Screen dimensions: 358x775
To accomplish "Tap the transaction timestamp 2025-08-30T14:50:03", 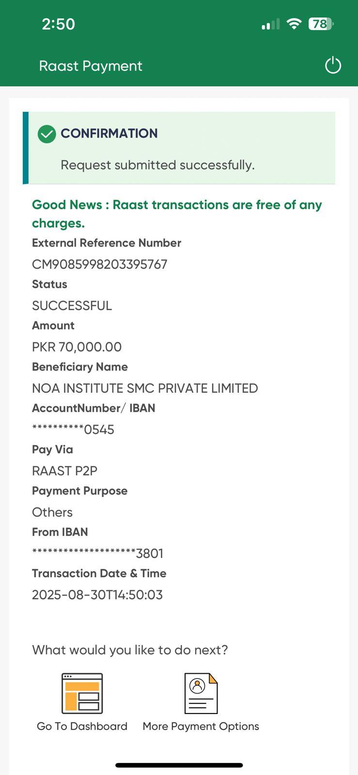I will click(97, 595).
